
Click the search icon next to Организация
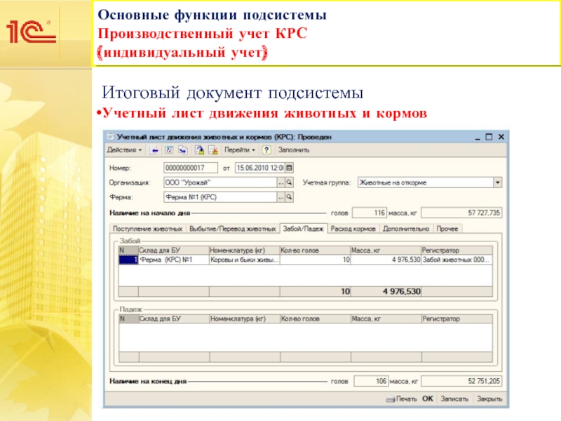click(x=290, y=182)
